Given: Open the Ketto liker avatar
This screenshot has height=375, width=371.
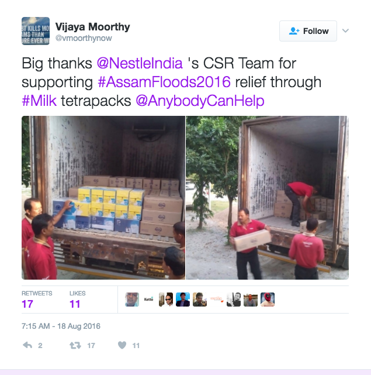Looking at the screenshot, I should (149, 300).
